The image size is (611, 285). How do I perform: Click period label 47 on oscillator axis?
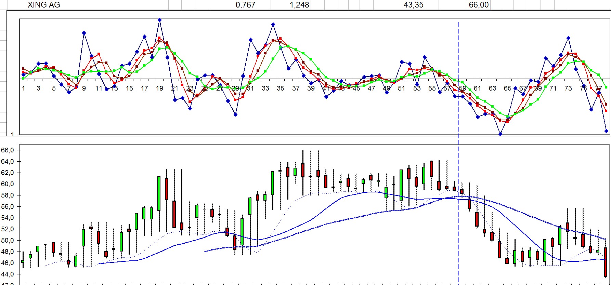pos(372,88)
